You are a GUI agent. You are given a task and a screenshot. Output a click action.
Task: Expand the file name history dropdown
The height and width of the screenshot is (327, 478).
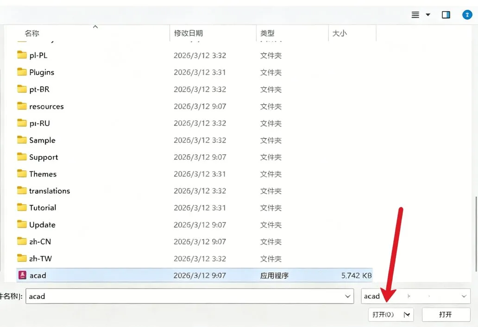click(x=347, y=296)
